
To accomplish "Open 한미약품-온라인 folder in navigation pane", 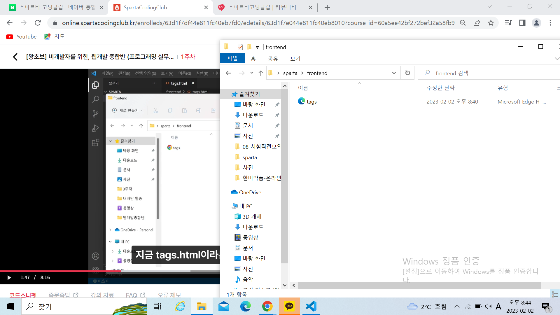I will (x=262, y=178).
